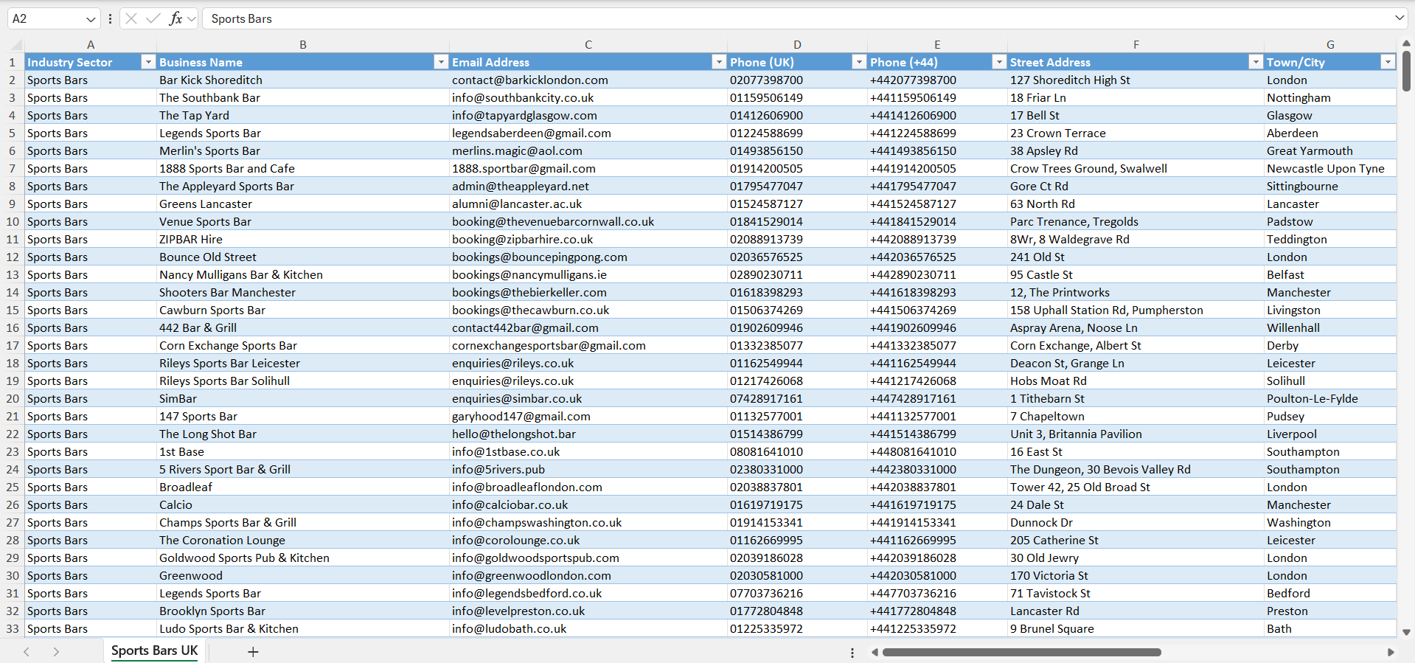
Task: Select column A header
Action: 91,45
